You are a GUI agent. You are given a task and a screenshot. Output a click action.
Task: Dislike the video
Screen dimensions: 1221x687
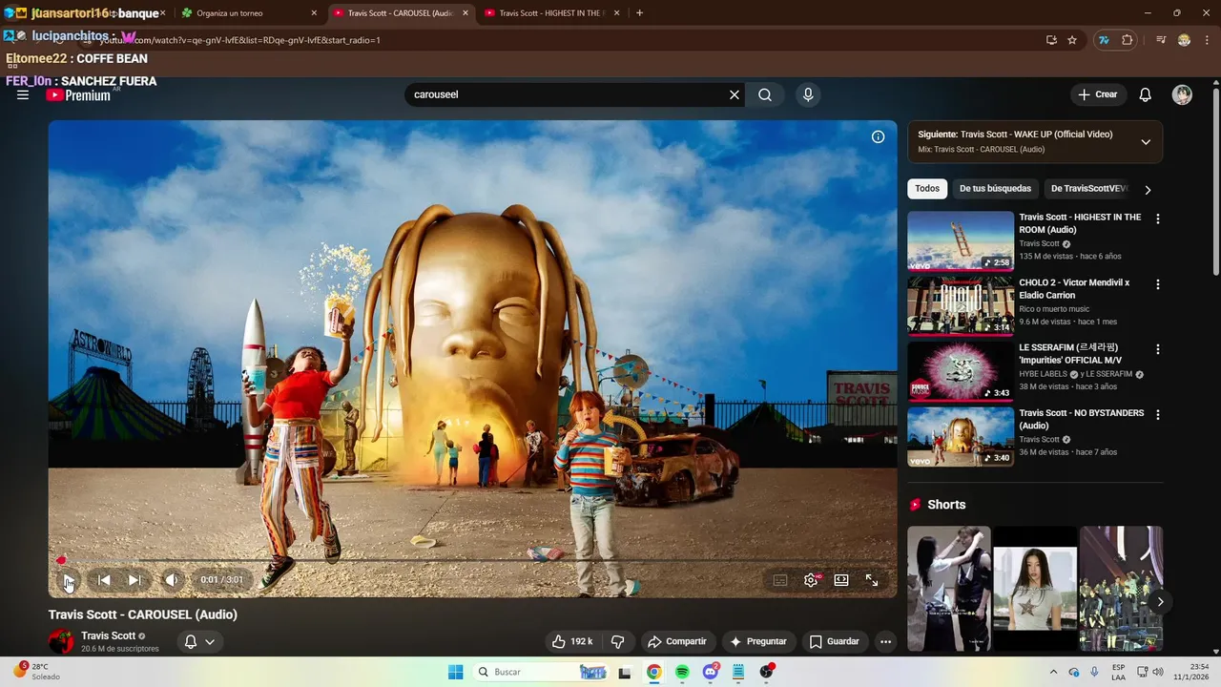[618, 641]
